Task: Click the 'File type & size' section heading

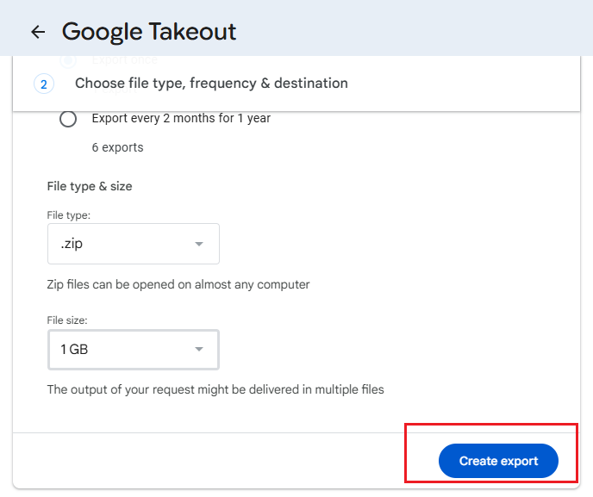Action: 90,186
